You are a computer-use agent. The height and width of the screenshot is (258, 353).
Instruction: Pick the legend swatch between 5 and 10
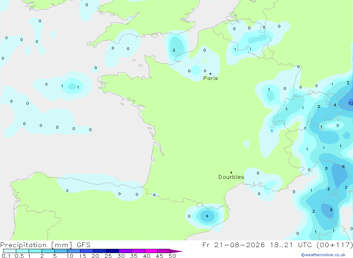pos(61,251)
